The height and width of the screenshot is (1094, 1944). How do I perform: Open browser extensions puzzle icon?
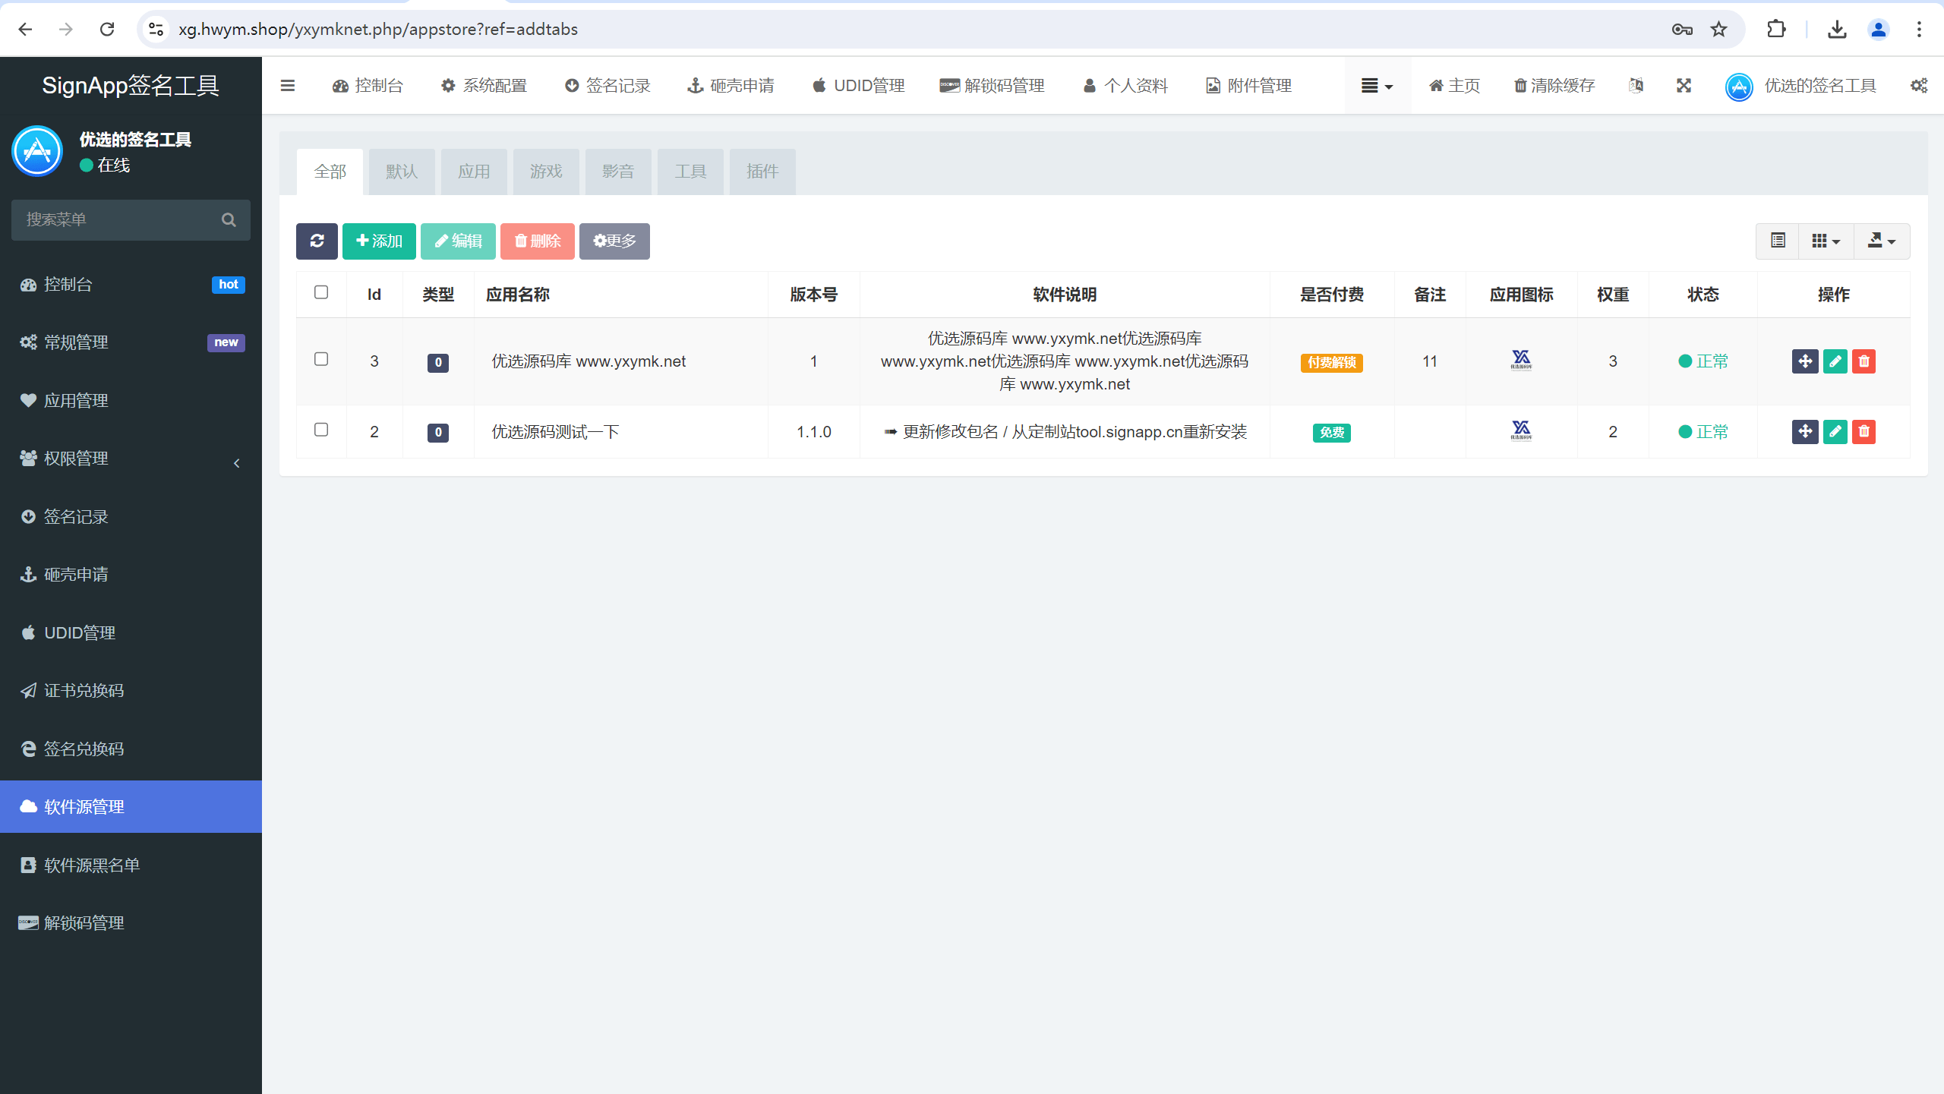[x=1776, y=30]
